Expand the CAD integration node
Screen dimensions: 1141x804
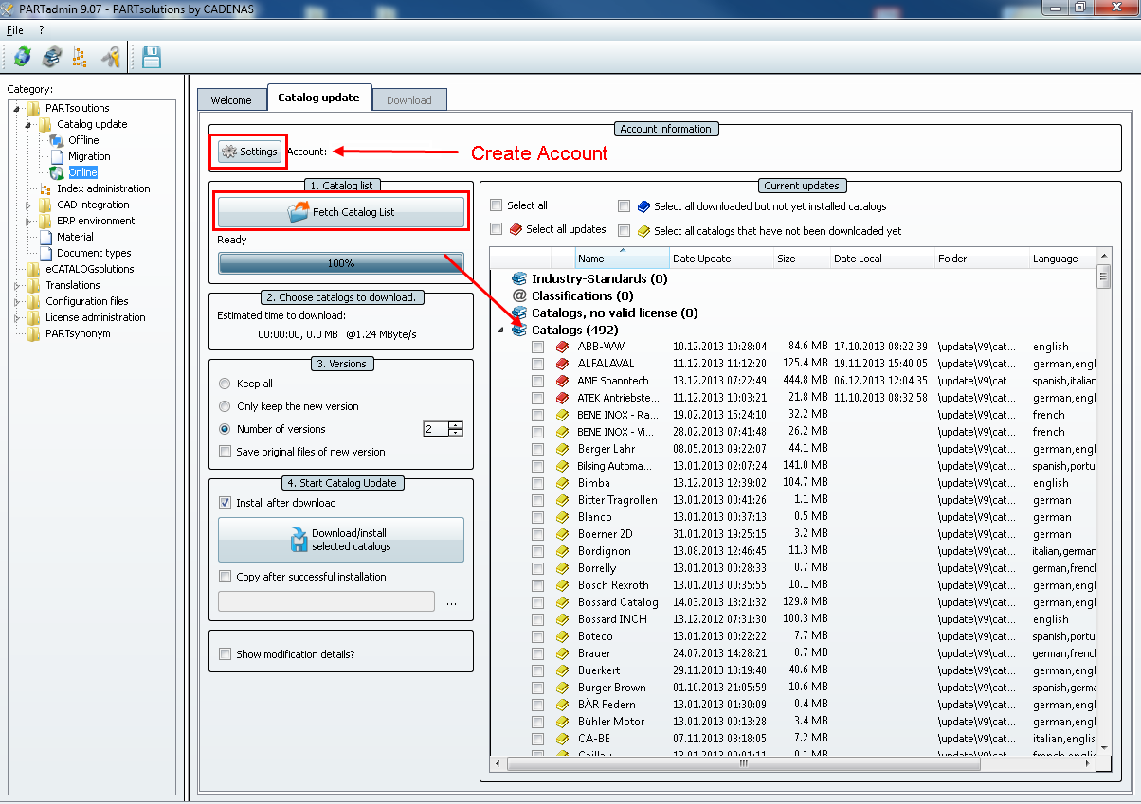pos(28,205)
